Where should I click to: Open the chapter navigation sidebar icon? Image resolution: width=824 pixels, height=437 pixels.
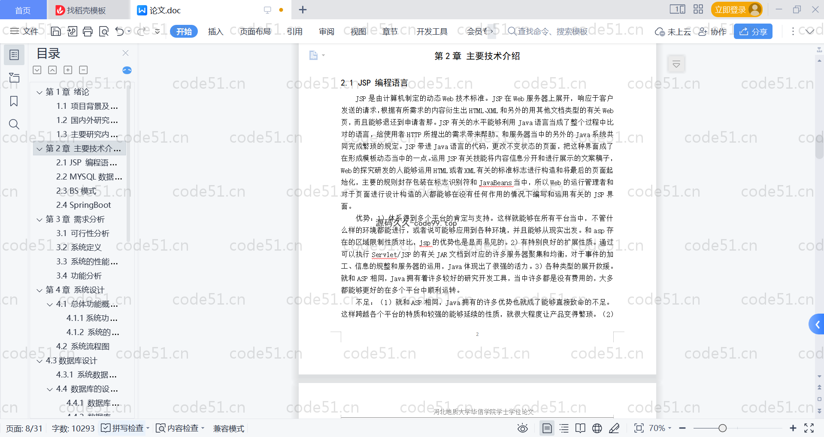click(x=14, y=78)
